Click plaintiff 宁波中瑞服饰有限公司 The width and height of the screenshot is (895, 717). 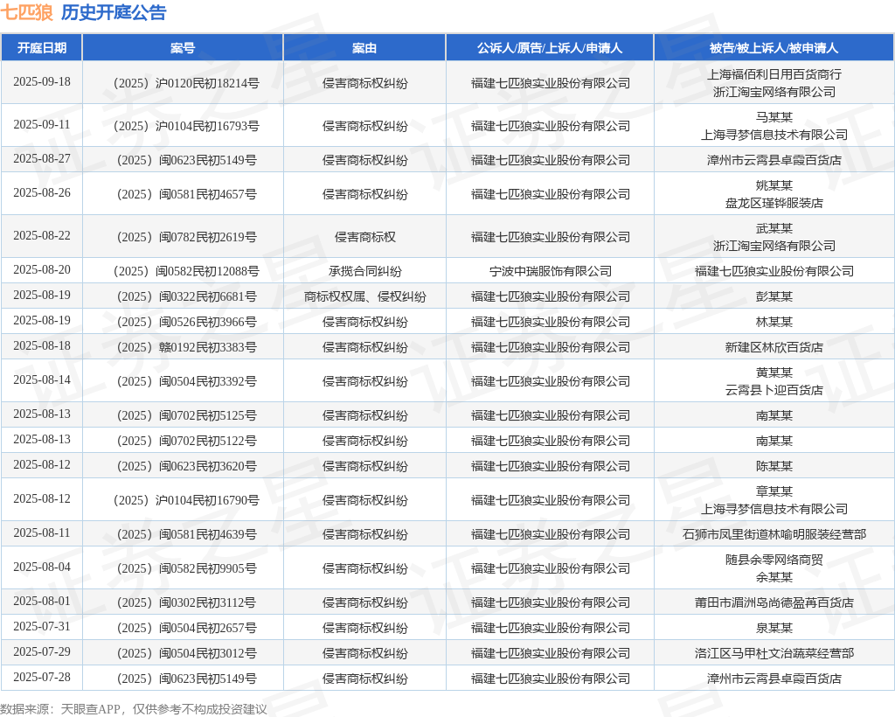(x=551, y=271)
